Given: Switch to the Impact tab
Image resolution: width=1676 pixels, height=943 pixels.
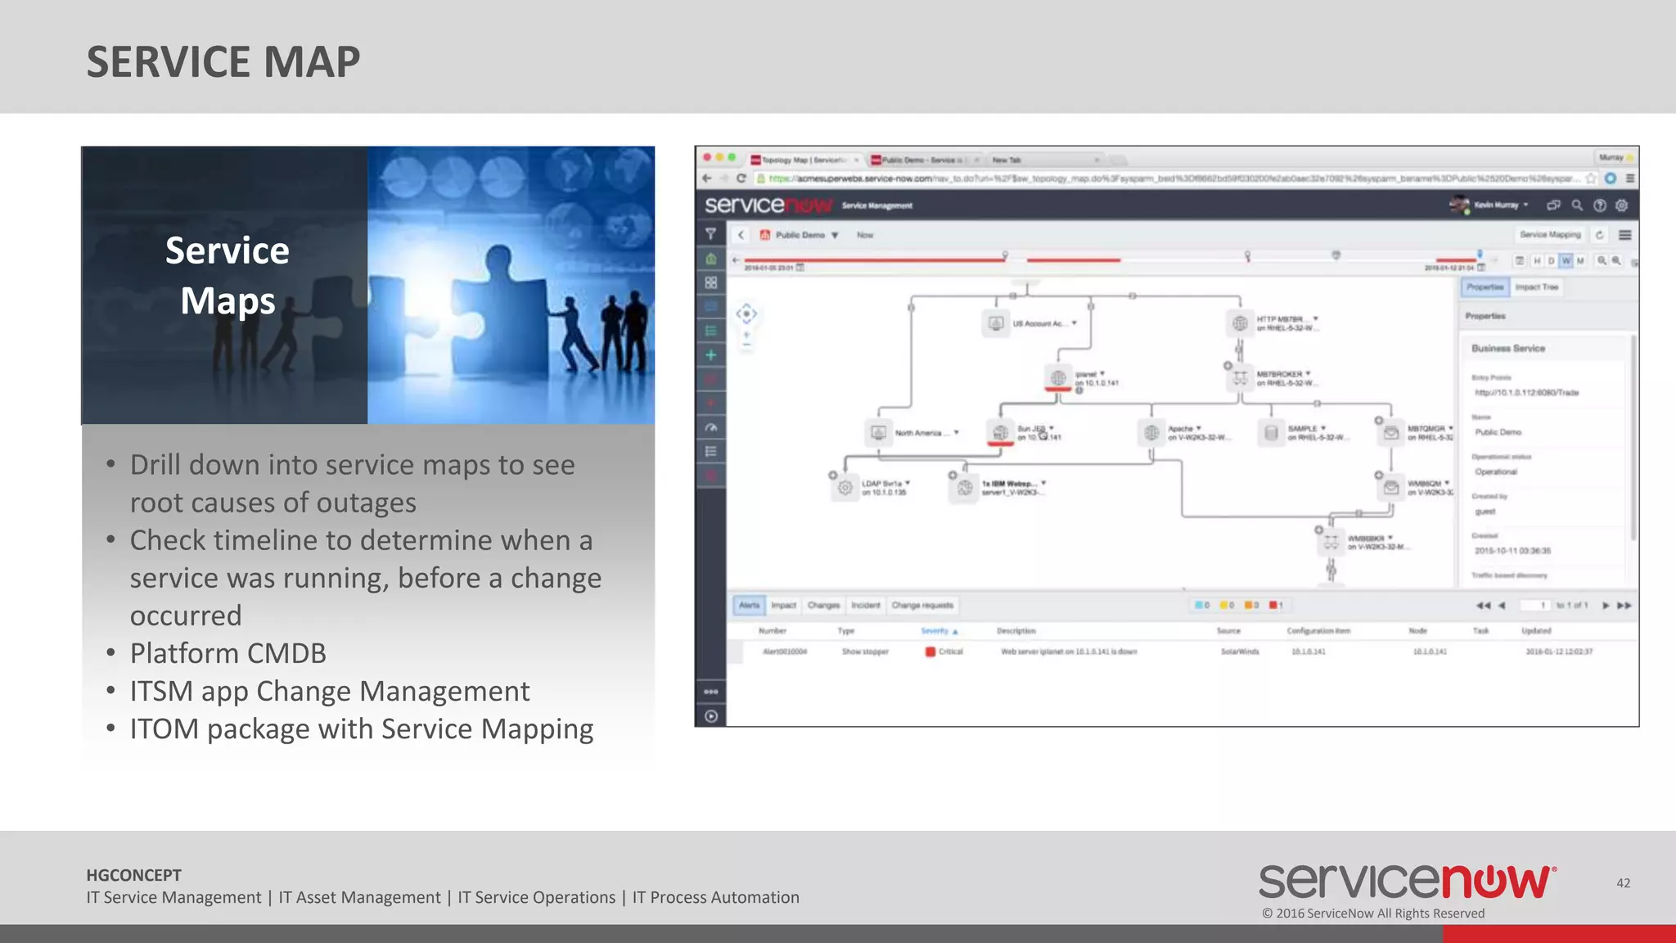Looking at the screenshot, I should [783, 605].
